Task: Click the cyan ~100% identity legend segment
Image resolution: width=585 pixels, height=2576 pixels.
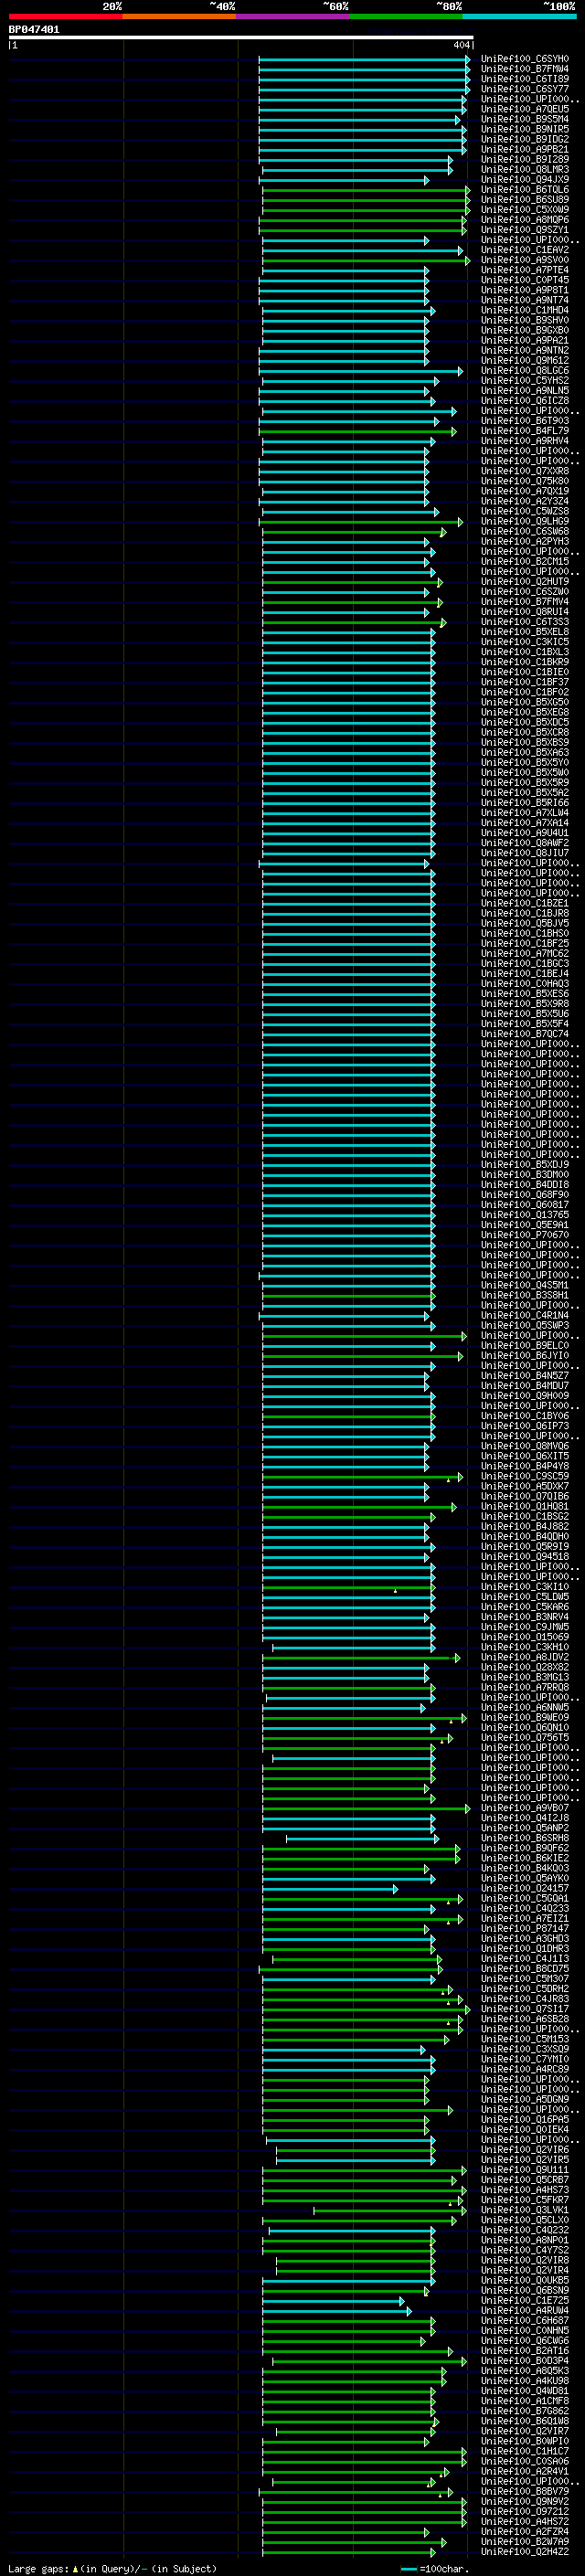Action: 519,16
